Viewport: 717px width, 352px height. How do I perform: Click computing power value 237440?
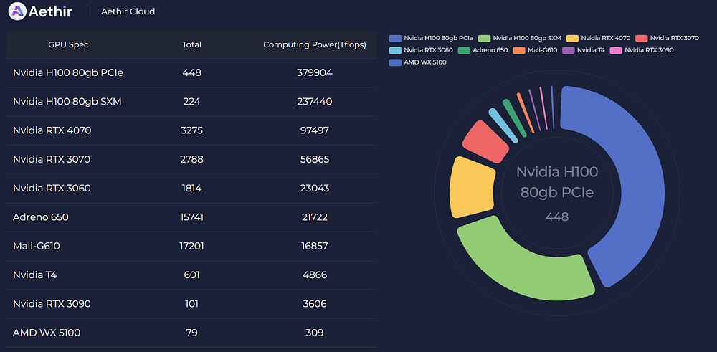tap(315, 102)
